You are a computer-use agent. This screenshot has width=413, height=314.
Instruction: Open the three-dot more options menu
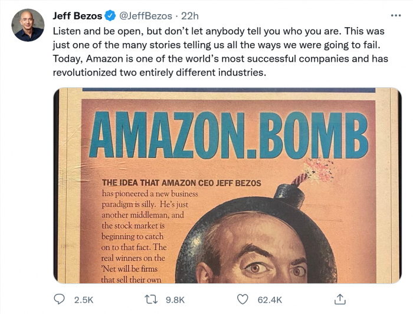(x=396, y=16)
